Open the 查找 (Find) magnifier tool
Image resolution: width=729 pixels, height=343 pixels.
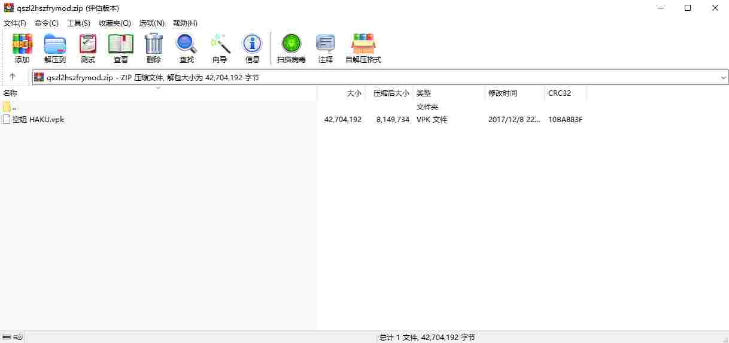(x=187, y=44)
